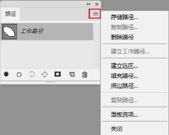Image resolution: width=169 pixels, height=135 pixels.
Task: Switch to the 路径 tab
Action: pyautogui.click(x=10, y=14)
